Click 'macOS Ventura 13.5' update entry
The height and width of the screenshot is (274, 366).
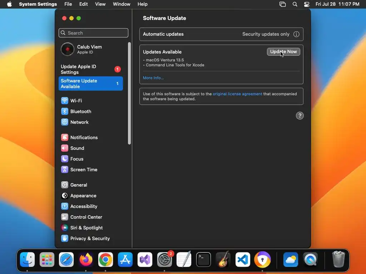(x=165, y=60)
